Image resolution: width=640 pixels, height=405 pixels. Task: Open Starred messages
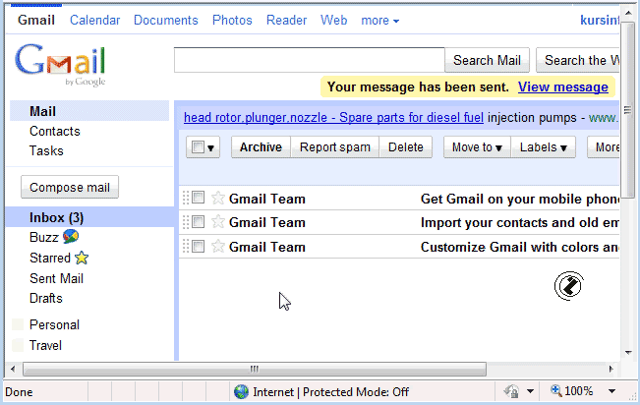point(50,258)
